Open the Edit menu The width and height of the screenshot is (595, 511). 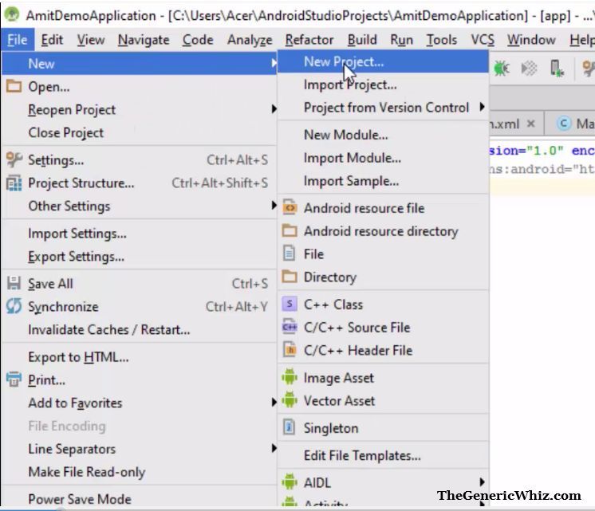pos(52,40)
